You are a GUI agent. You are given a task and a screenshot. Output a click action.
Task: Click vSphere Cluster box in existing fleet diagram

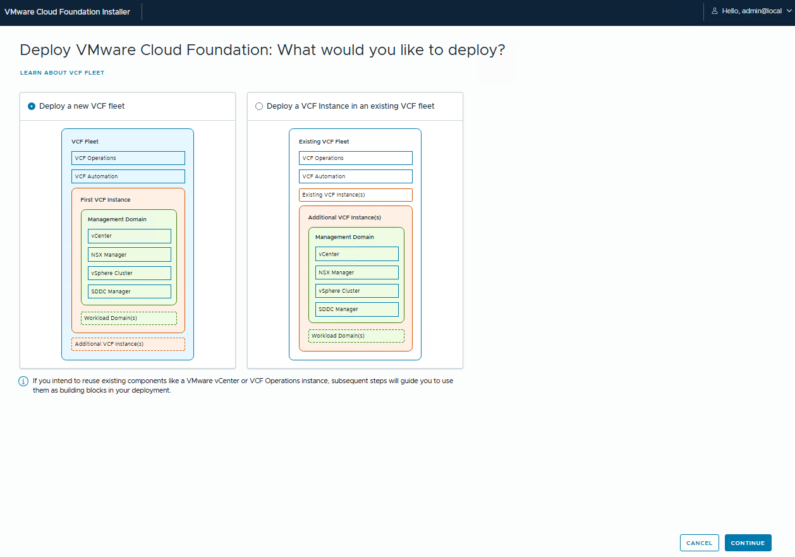[x=357, y=291]
